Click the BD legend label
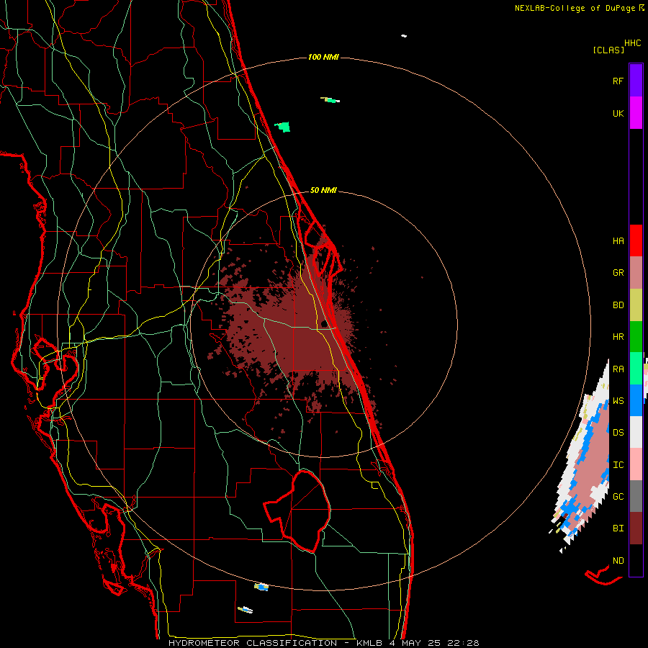Screen dimensions: 648x648 (x=618, y=305)
